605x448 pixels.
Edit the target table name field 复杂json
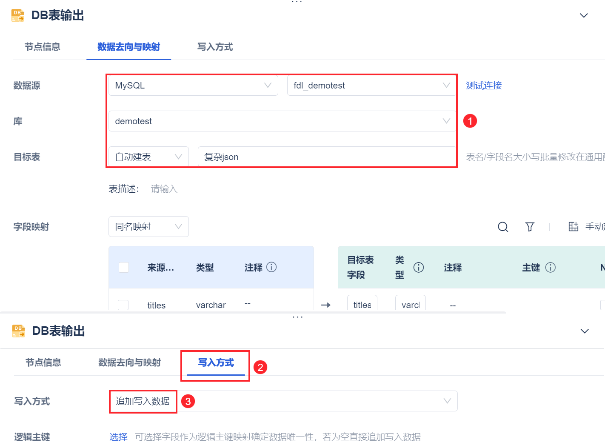[327, 157]
